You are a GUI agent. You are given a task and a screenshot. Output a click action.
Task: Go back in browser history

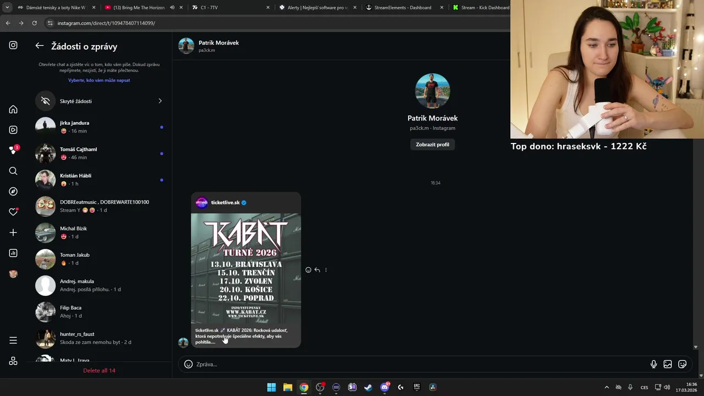(8, 23)
